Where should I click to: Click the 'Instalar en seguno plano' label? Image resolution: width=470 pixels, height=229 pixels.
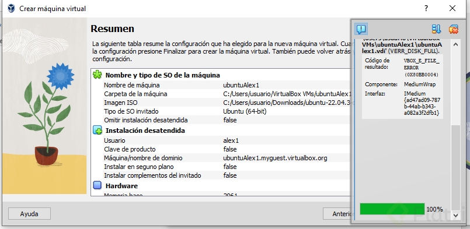click(139, 167)
